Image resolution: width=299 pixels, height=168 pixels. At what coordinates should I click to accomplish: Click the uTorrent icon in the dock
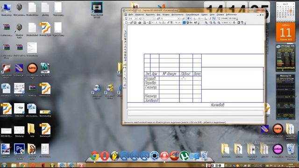click(x=185, y=156)
